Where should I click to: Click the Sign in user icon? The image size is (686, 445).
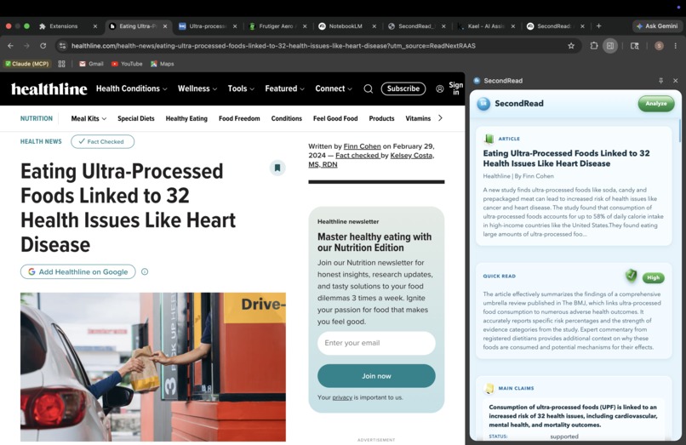click(440, 88)
